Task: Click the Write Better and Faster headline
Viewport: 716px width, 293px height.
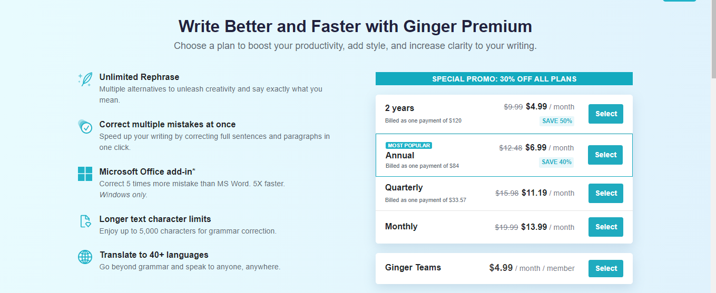Action: pos(355,26)
